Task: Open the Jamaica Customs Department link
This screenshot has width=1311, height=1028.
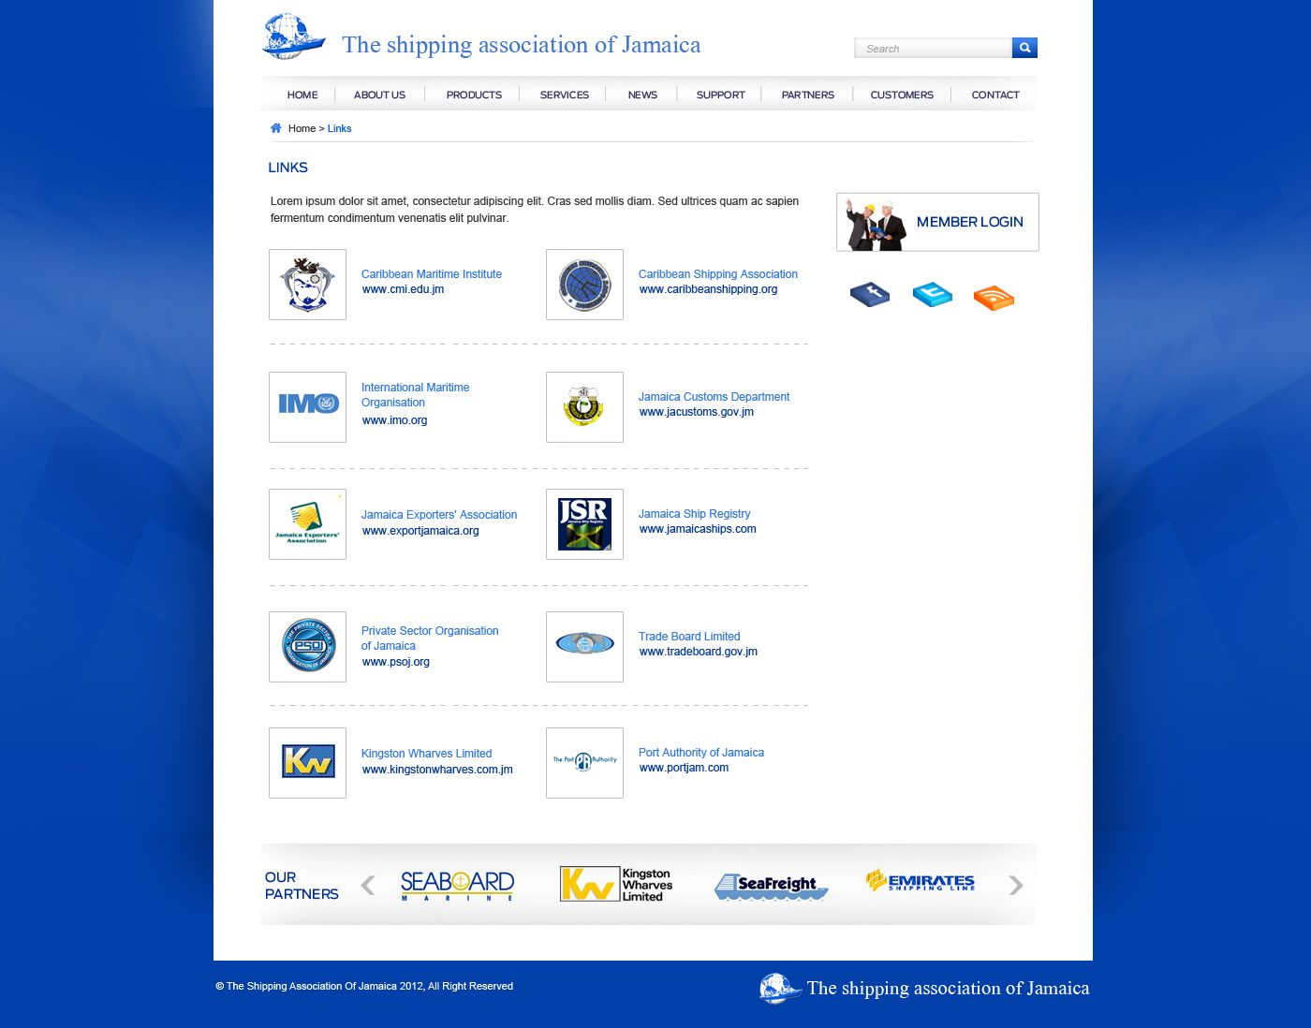Action: pyautogui.click(x=714, y=397)
